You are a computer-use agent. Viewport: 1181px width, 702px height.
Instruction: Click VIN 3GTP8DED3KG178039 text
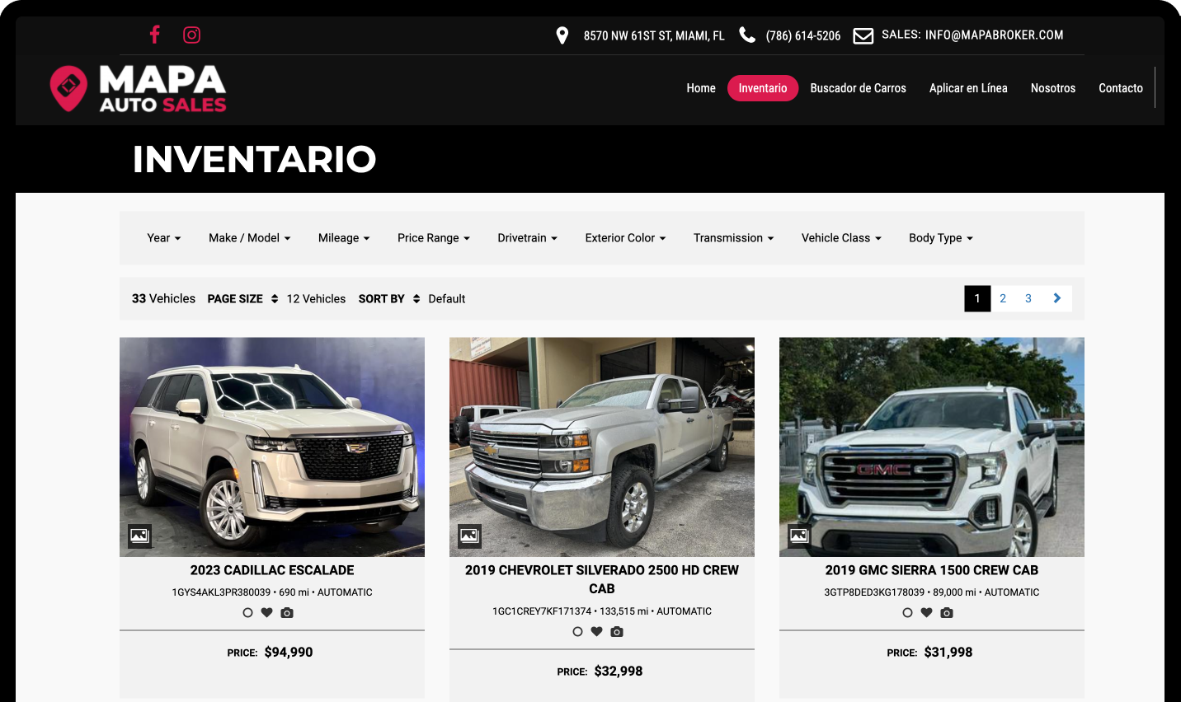click(x=874, y=592)
